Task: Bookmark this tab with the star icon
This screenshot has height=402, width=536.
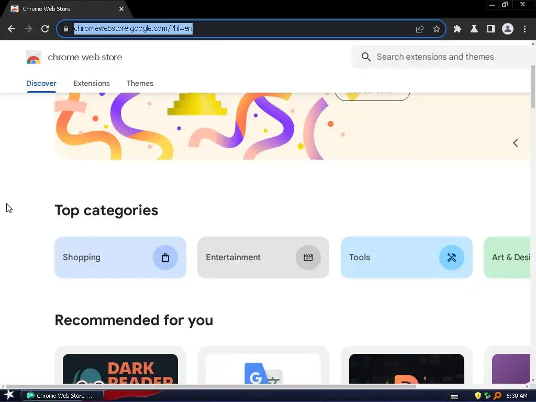Action: (x=437, y=29)
